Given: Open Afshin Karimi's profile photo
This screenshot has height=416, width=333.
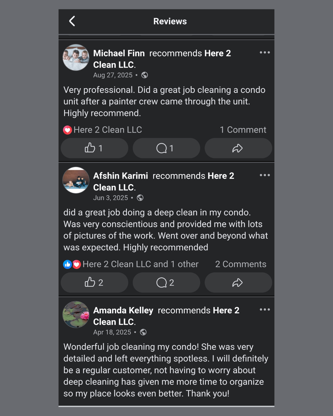Looking at the screenshot, I should point(76,180).
